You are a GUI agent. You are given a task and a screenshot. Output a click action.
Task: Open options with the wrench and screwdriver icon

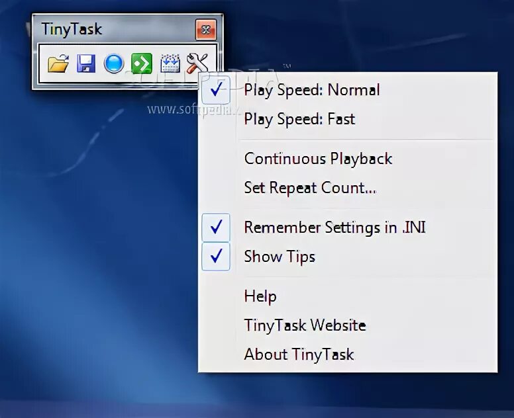coord(197,63)
